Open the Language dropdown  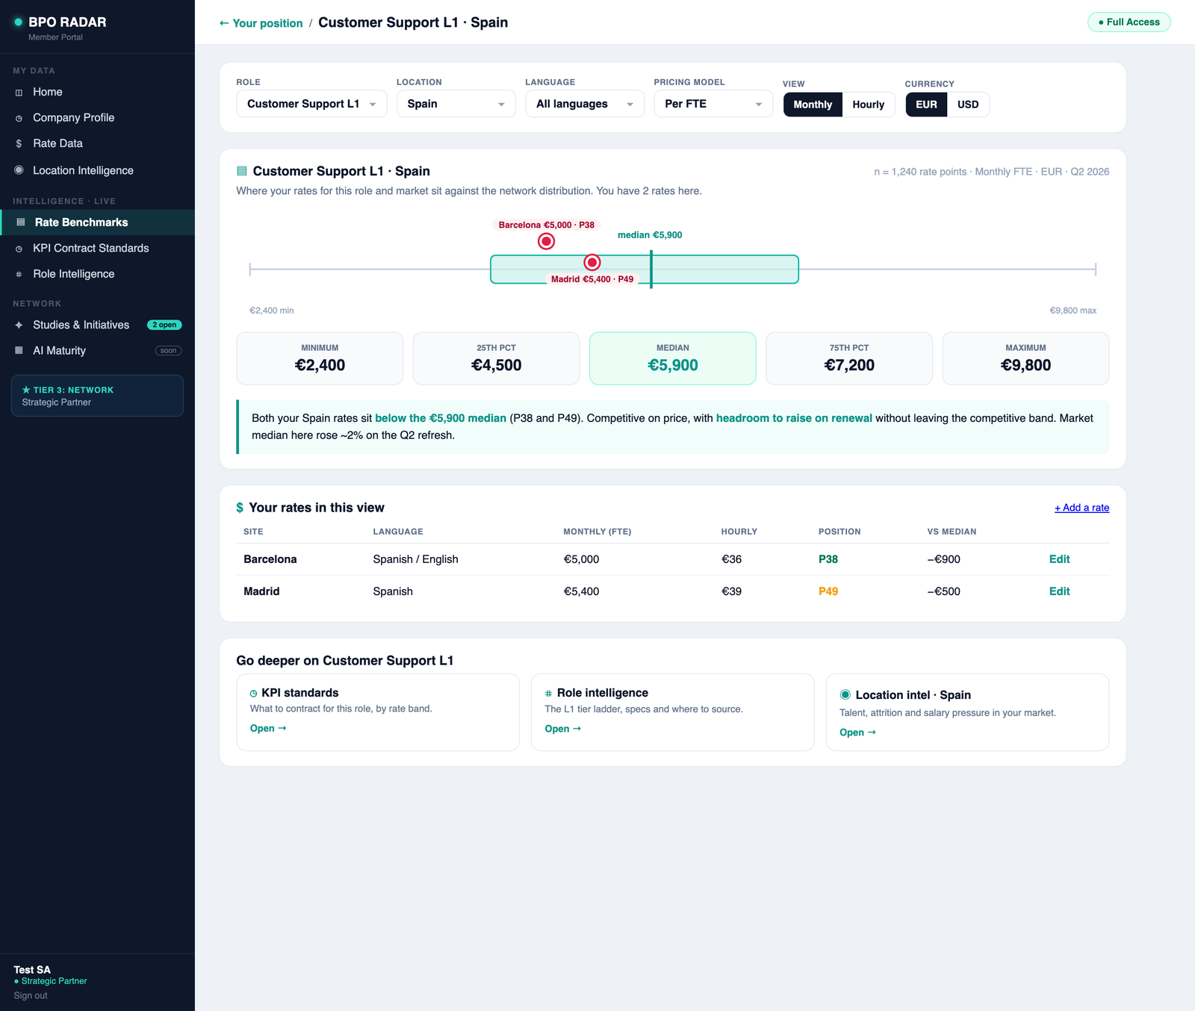[585, 104]
